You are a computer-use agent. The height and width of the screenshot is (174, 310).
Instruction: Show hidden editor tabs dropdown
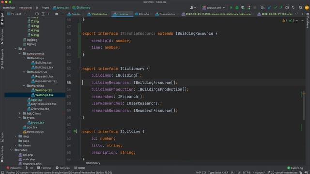coord(296,14)
